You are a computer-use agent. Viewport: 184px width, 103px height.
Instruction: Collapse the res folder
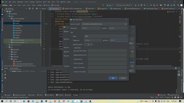tap(7, 47)
